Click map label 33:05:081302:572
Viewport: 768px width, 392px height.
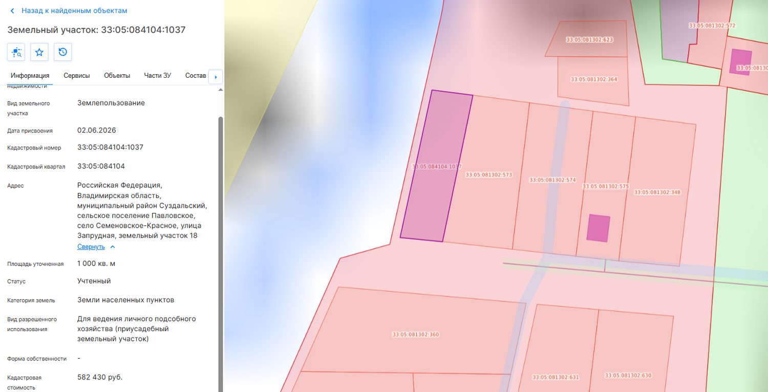pos(712,26)
